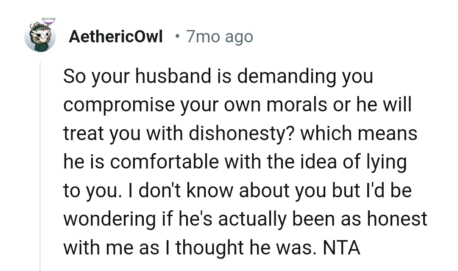
Task: Click the "NTA" verdict ending the comment
Action: [x=342, y=248]
